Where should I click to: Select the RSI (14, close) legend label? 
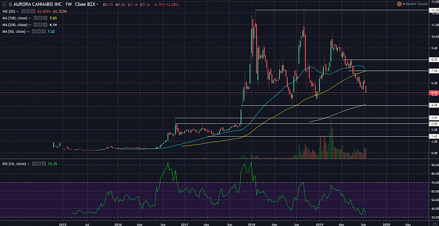(x=13, y=164)
